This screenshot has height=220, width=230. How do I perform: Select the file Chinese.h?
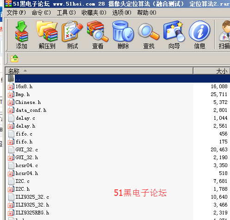tap(28, 102)
